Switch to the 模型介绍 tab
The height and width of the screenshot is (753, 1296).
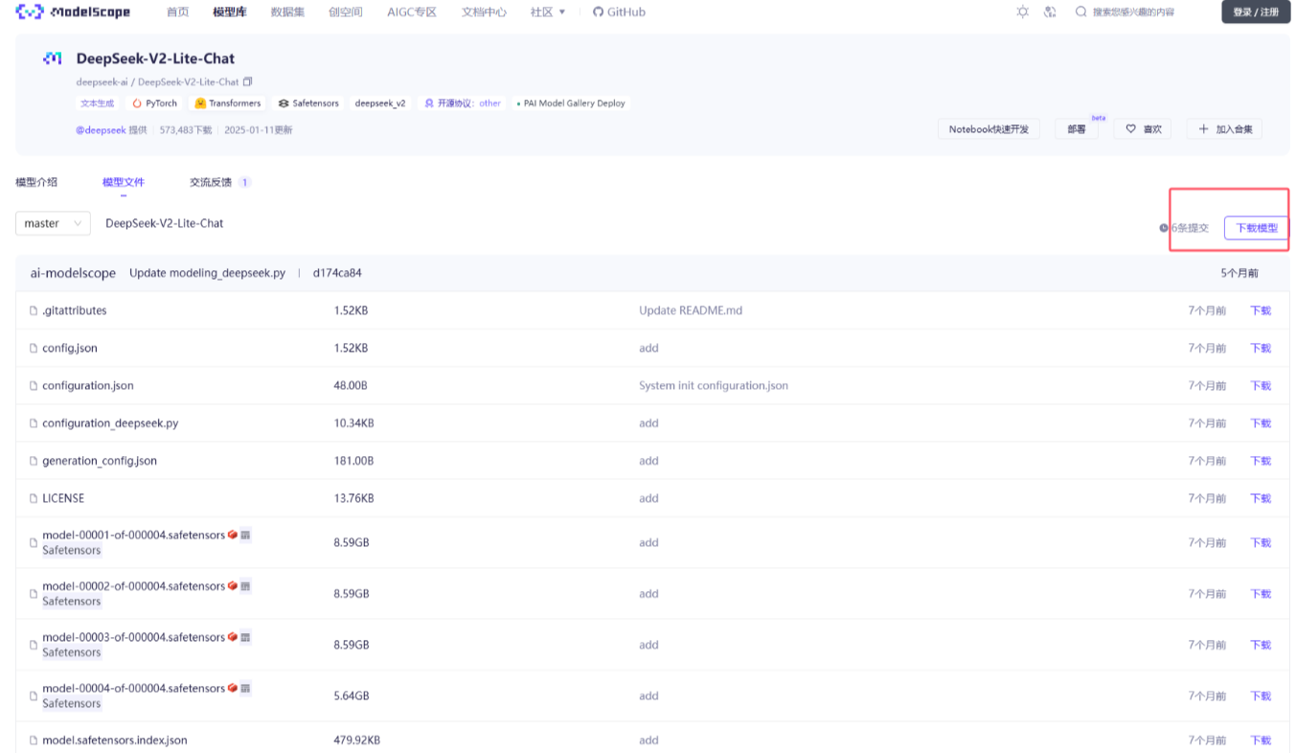36,182
